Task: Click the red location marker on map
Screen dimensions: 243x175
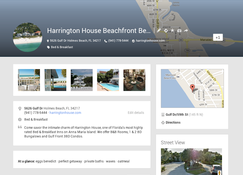Action: (x=192, y=88)
